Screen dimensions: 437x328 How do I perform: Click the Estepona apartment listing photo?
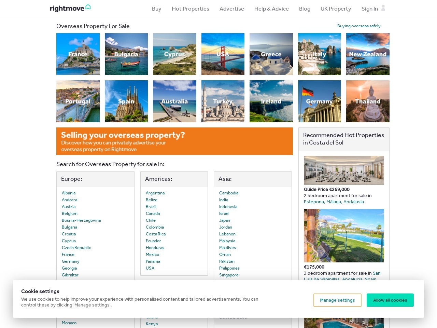coord(344,170)
